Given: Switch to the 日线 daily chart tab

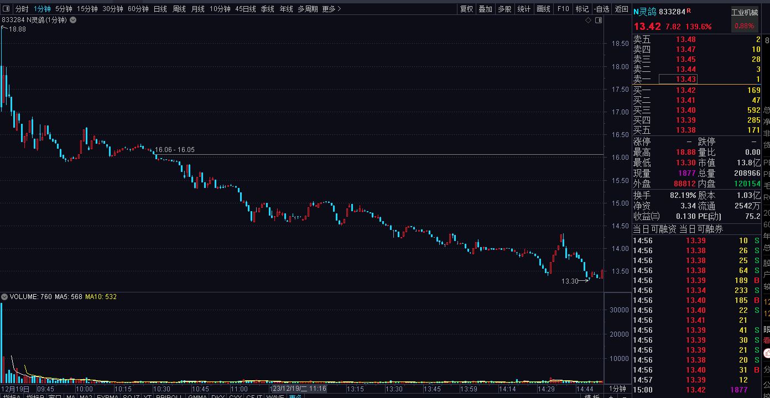Looking at the screenshot, I should tap(160, 9).
